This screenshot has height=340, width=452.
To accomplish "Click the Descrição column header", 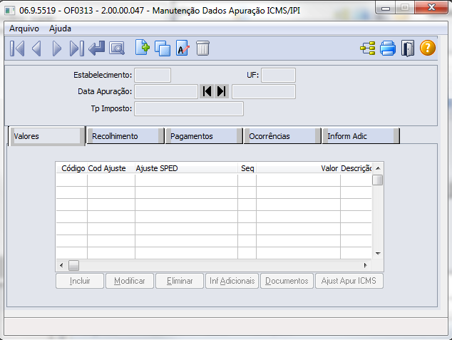I will [356, 168].
